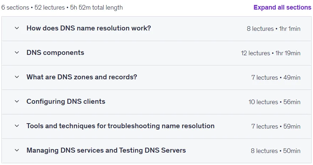Open What are DNS zones and records? title
This screenshot has width=313, height=165.
pyautogui.click(x=82, y=77)
